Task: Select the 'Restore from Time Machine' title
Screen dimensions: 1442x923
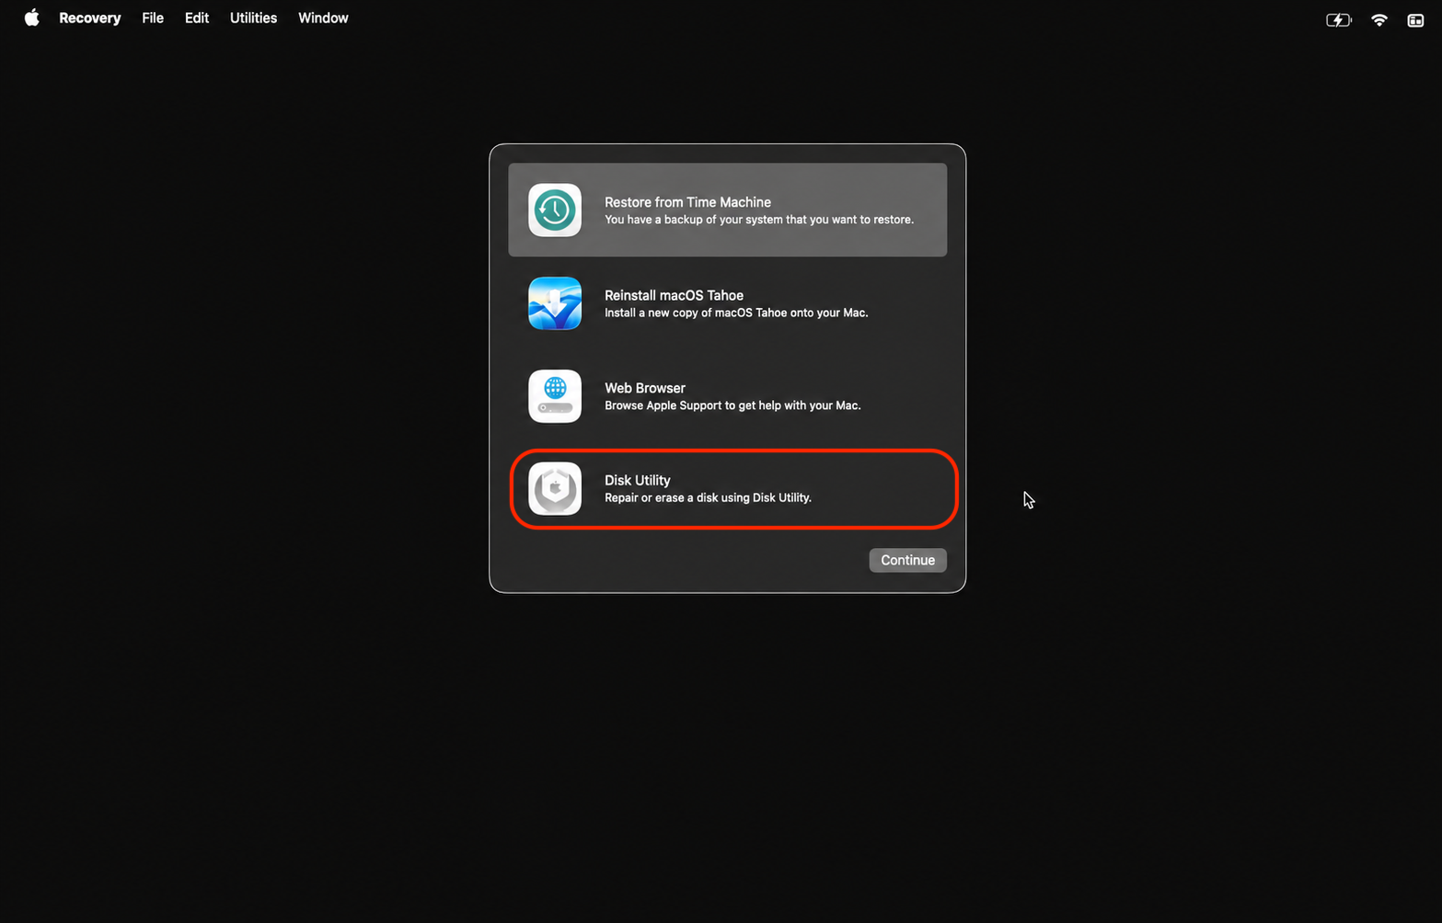Action: (x=687, y=202)
